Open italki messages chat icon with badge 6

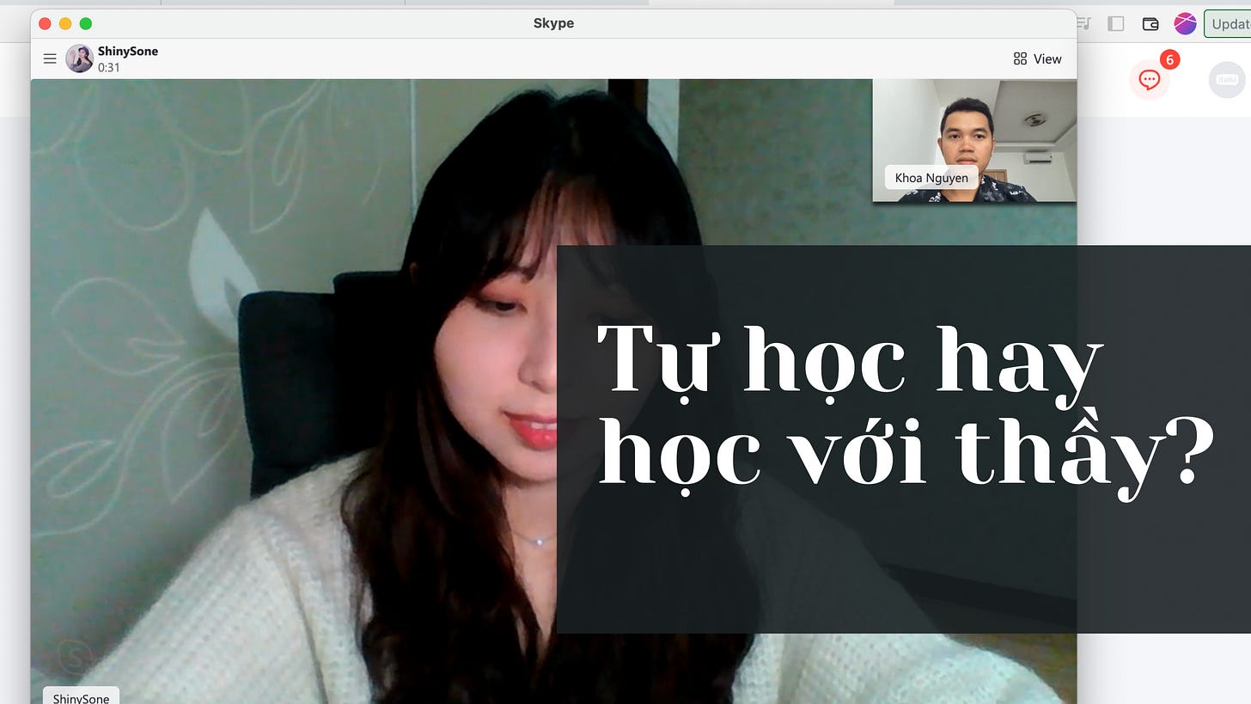[1150, 80]
